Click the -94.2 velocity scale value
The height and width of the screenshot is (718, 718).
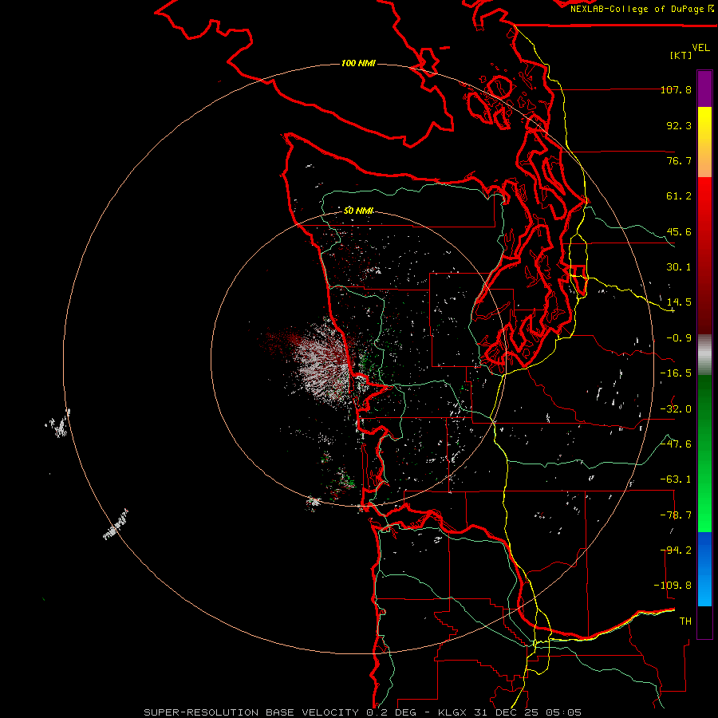tap(676, 550)
